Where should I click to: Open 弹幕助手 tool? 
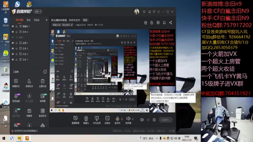[x=16, y=83]
